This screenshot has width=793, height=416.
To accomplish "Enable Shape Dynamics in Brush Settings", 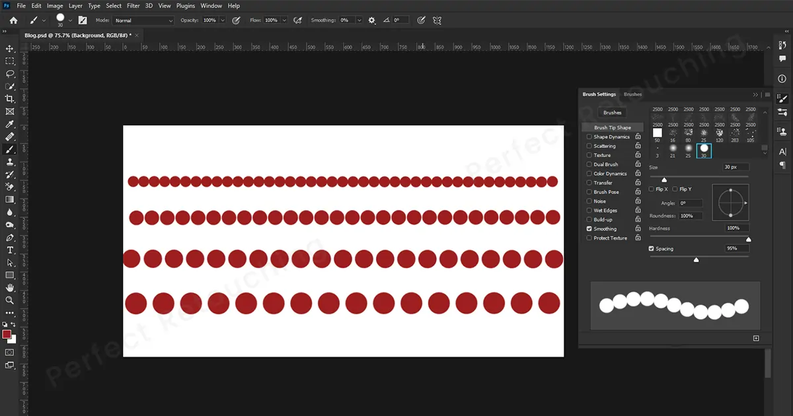I will point(588,137).
